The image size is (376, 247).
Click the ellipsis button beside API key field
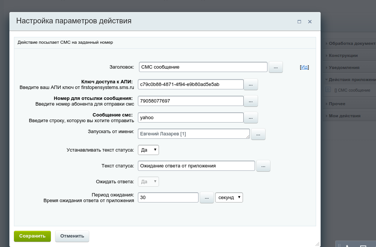coord(251,85)
